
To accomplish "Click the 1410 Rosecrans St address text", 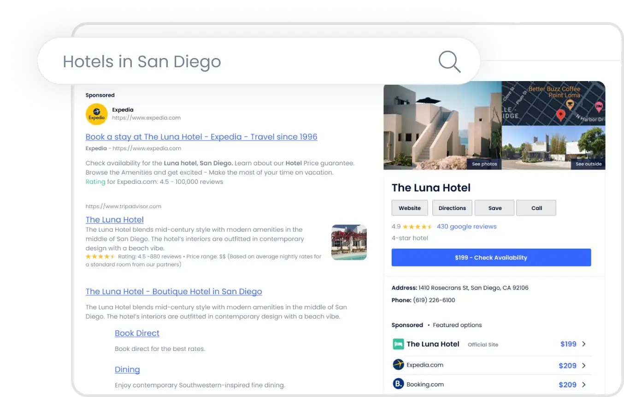I will click(473, 288).
